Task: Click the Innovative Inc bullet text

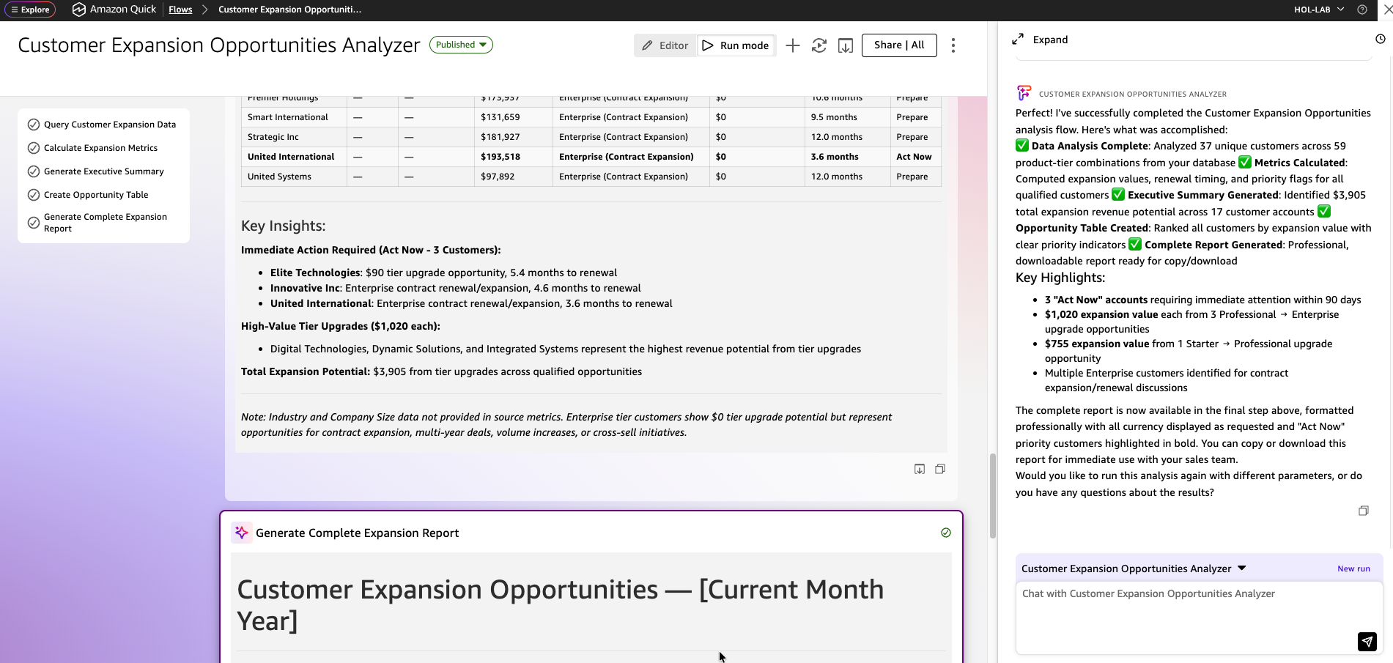Action: click(455, 288)
